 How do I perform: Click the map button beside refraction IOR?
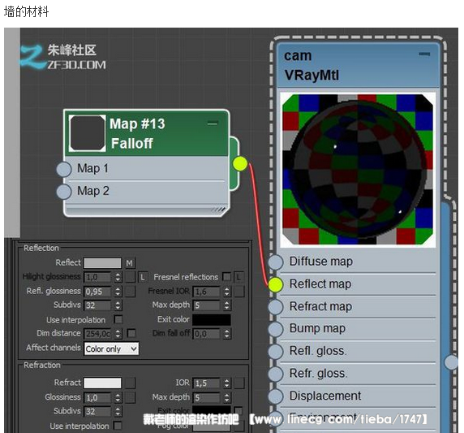239,383
